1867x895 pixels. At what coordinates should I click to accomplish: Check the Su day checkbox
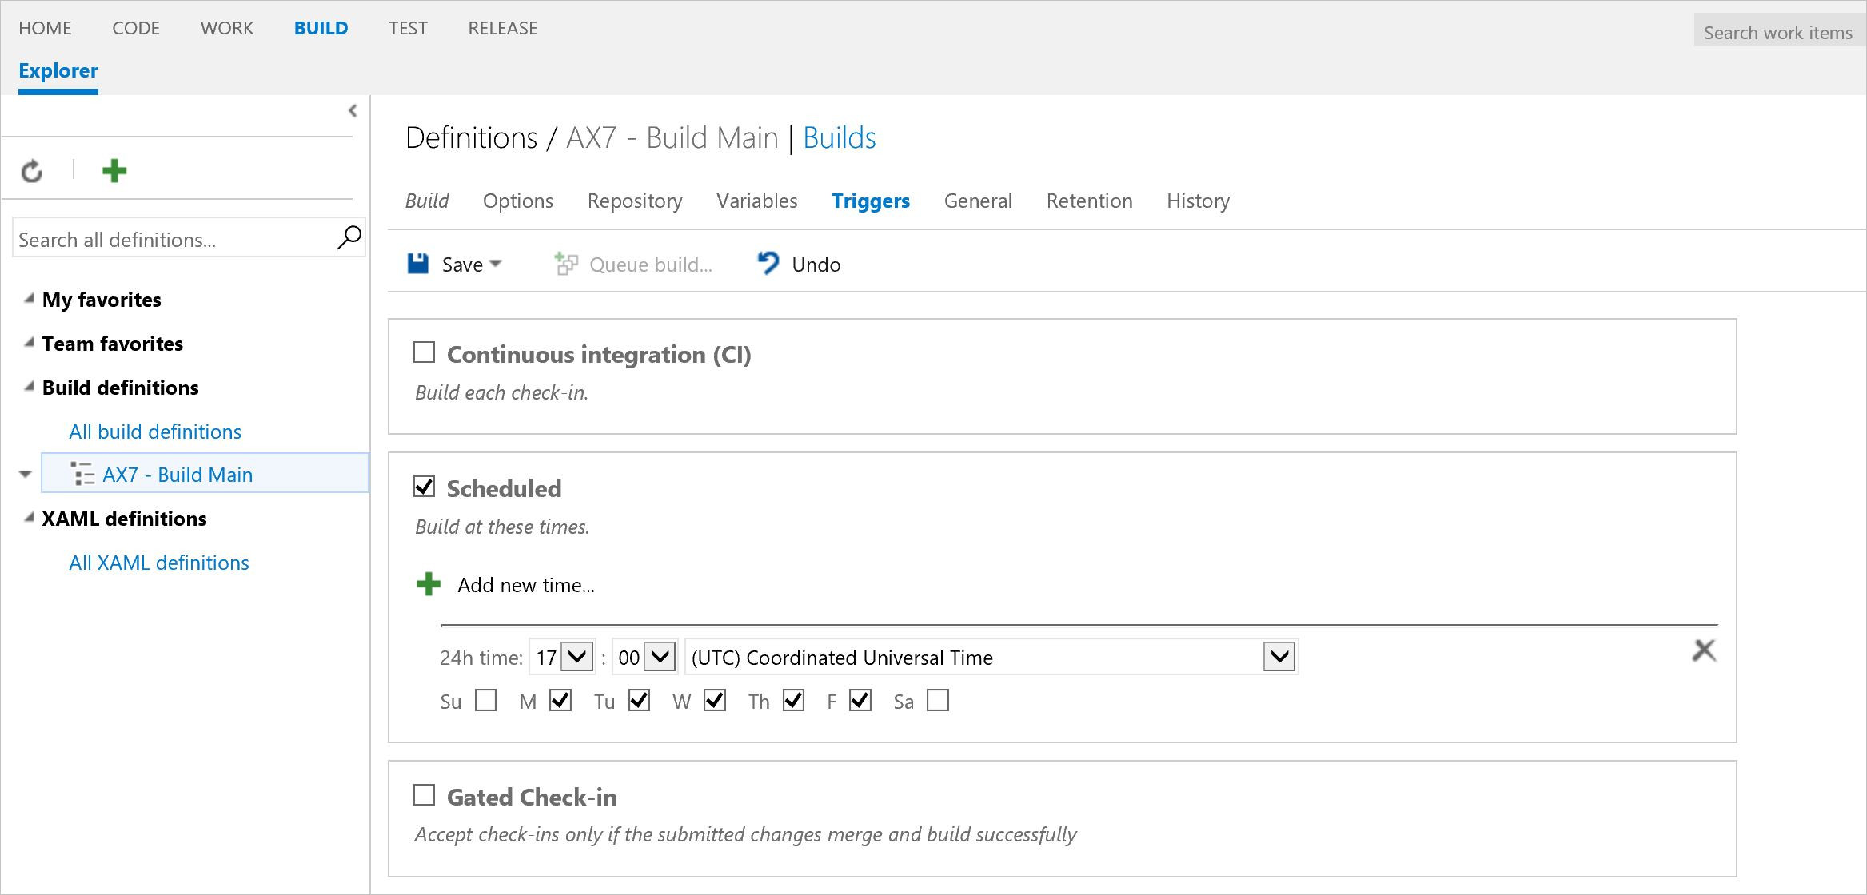485,700
